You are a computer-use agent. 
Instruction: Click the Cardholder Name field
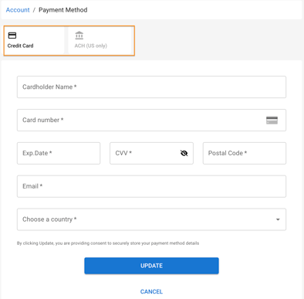(x=151, y=87)
